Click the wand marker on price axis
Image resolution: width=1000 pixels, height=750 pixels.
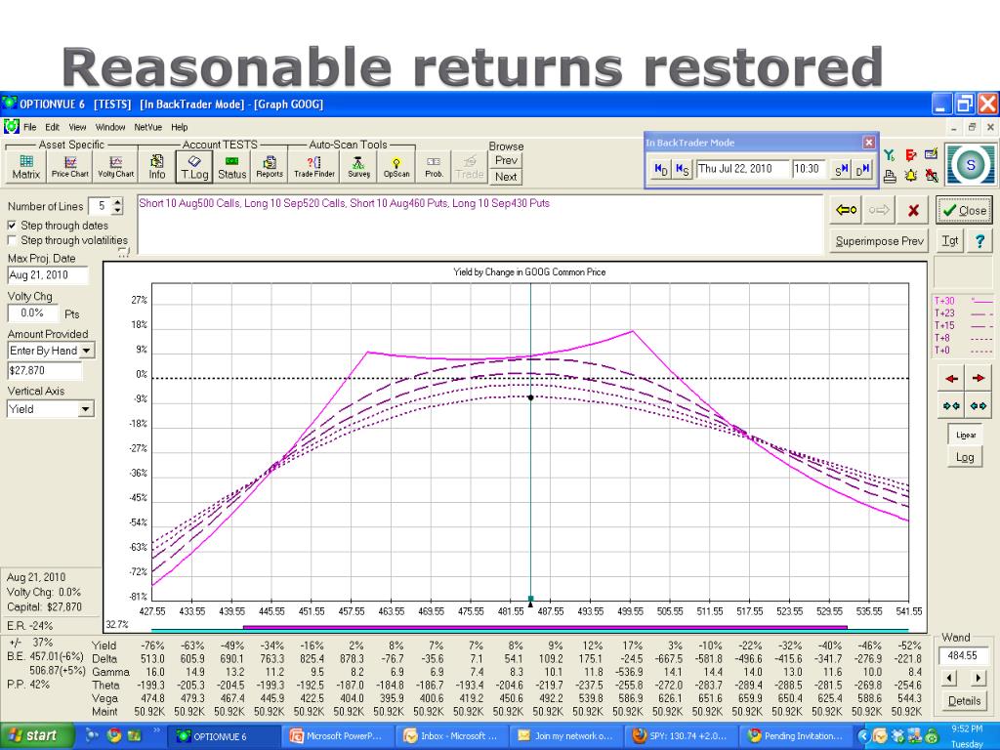(x=530, y=601)
